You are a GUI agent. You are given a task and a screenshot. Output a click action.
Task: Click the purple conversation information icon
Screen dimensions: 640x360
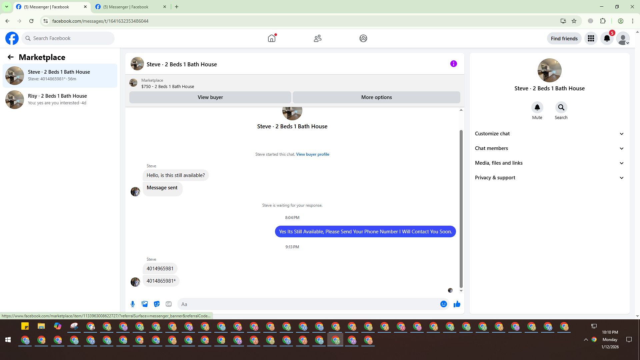point(453,64)
